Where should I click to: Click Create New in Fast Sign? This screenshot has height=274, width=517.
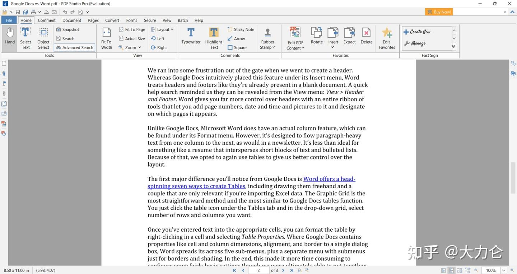(x=417, y=32)
